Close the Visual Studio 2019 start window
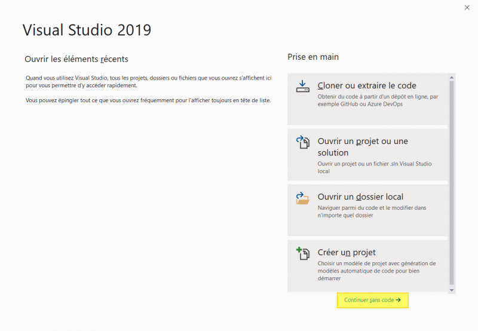 [x=467, y=8]
